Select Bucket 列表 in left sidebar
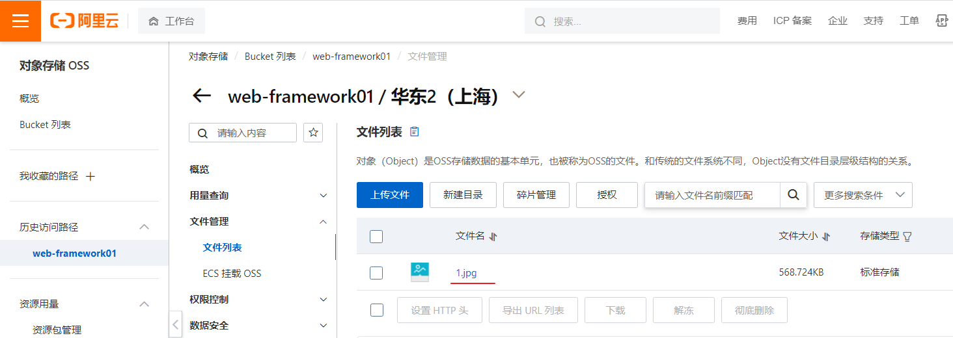The height and width of the screenshot is (338, 953). 45,125
